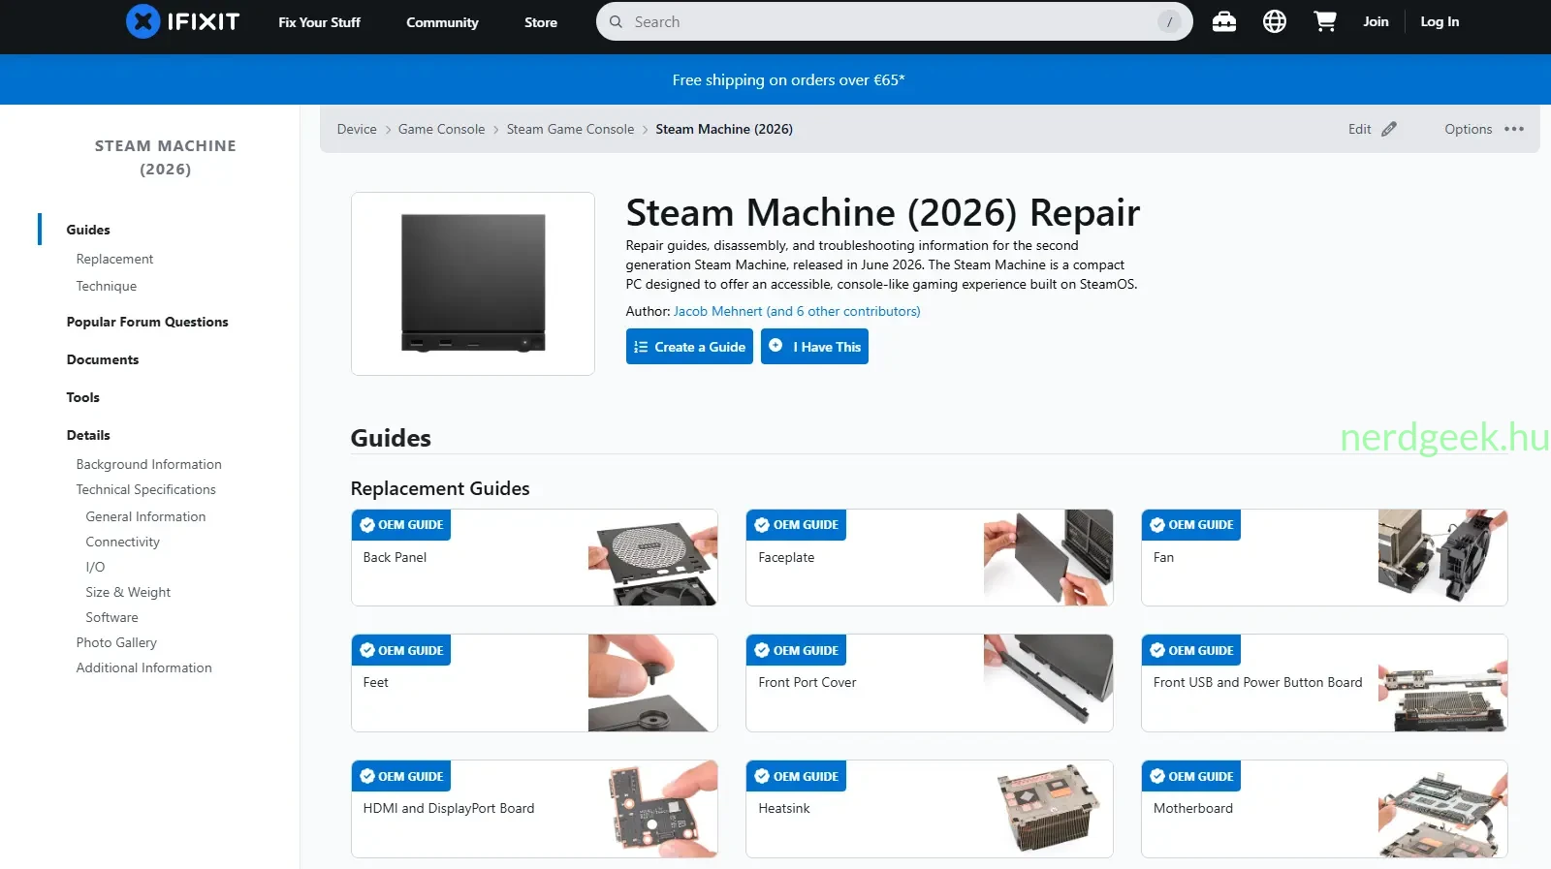Click the I Have This button

814,347
